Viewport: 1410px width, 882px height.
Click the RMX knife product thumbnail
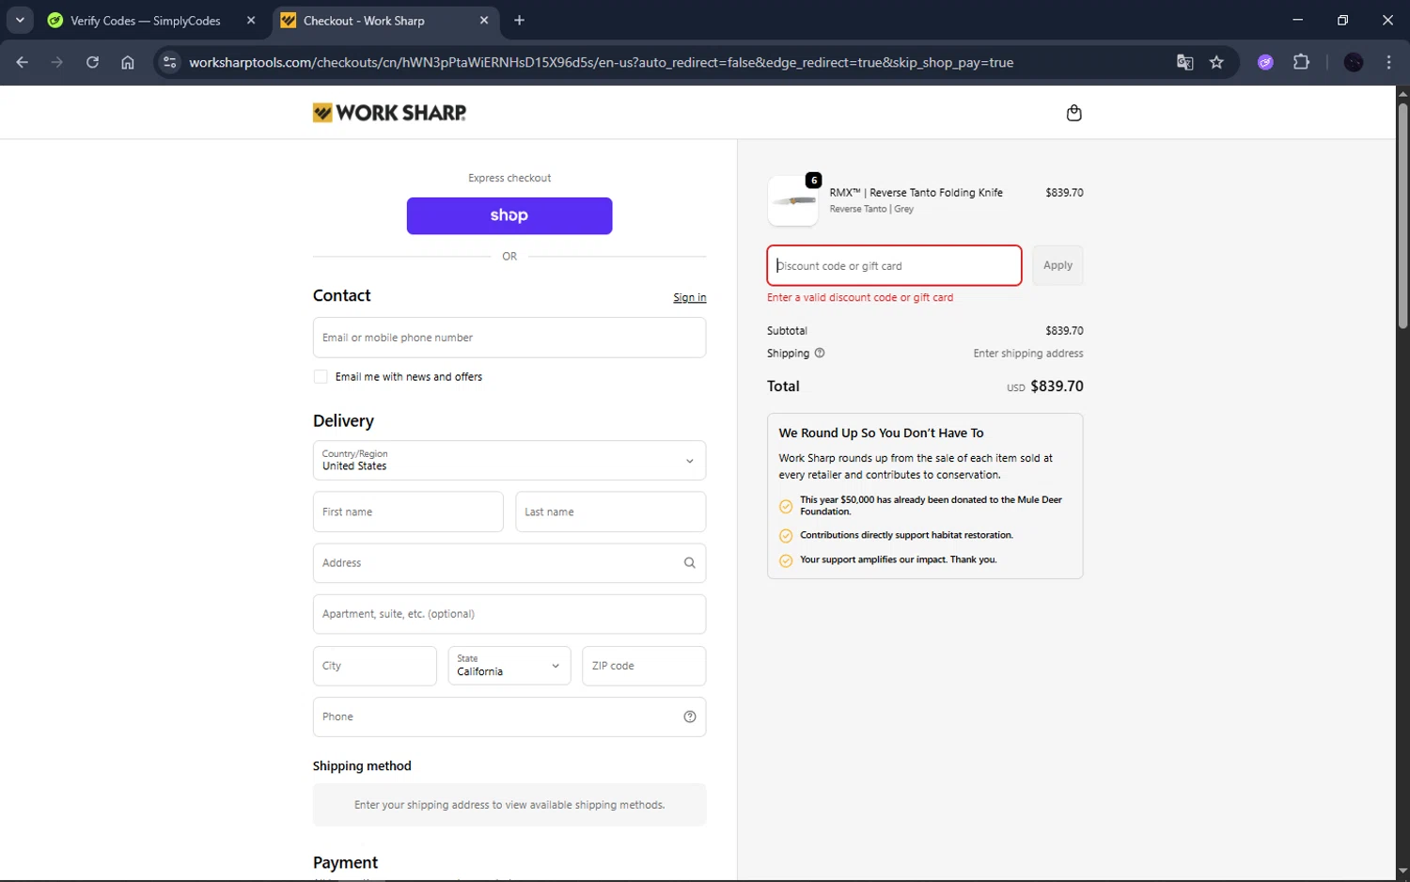(792, 200)
